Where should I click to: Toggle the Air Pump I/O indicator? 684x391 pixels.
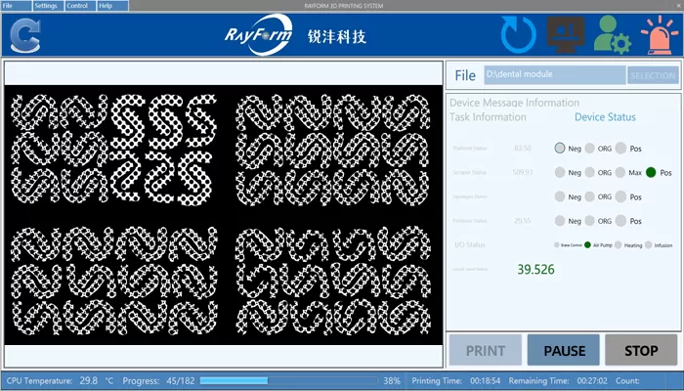(587, 244)
